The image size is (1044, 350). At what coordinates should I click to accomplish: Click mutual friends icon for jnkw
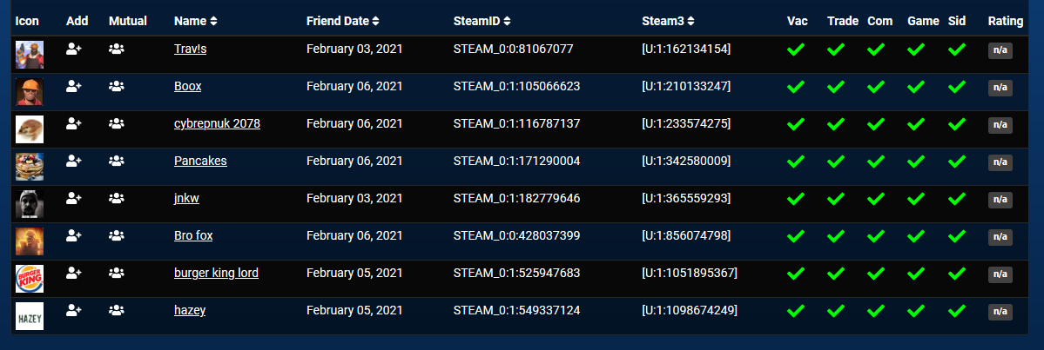coord(116,199)
